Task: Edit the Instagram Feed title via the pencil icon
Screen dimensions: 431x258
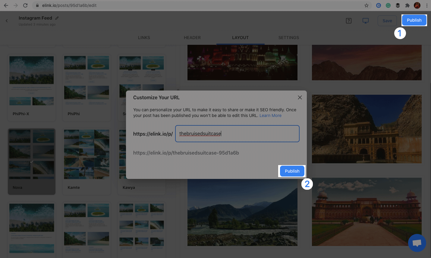Action: 57,18
